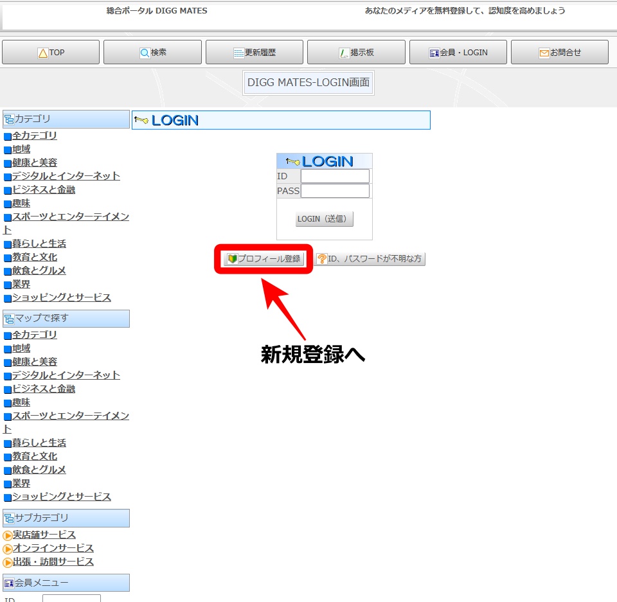The image size is (617, 602).
Task: Open the 実店舗サービス subcategory link
Action: coord(44,535)
